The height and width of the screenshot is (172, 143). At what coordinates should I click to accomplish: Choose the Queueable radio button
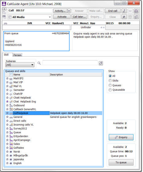pos(110,90)
